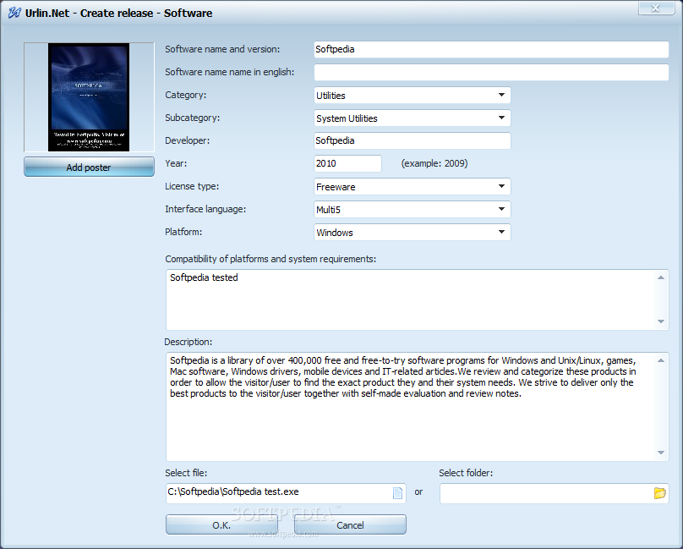Open the Subcategory dropdown
683x549 pixels.
(x=412, y=118)
